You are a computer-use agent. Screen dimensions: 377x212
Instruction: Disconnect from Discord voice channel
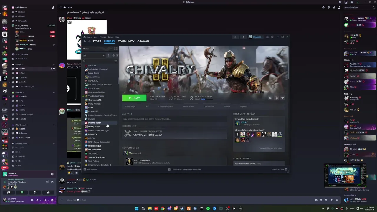click(52, 182)
